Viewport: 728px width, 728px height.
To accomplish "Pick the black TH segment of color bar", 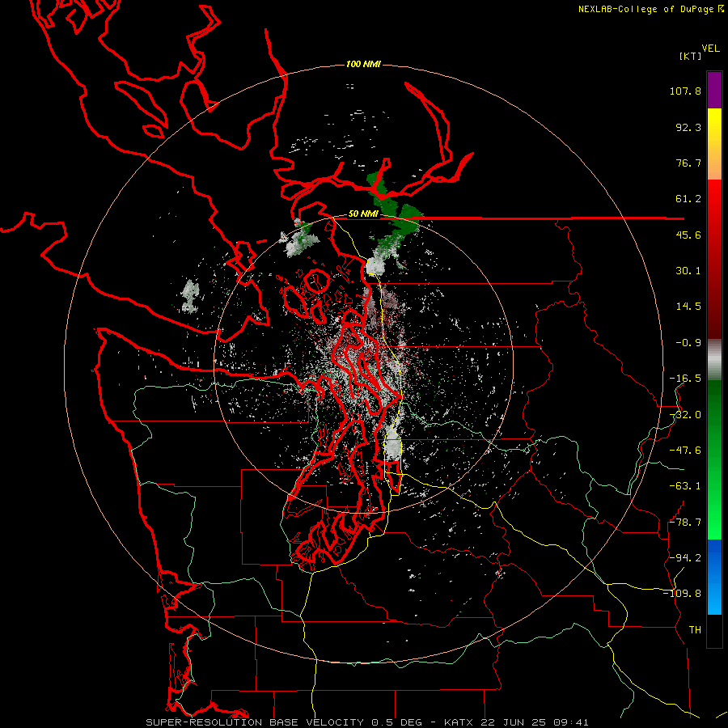I will click(x=714, y=630).
